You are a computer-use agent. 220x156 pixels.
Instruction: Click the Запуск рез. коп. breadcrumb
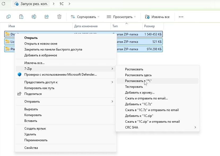pos(32,4)
